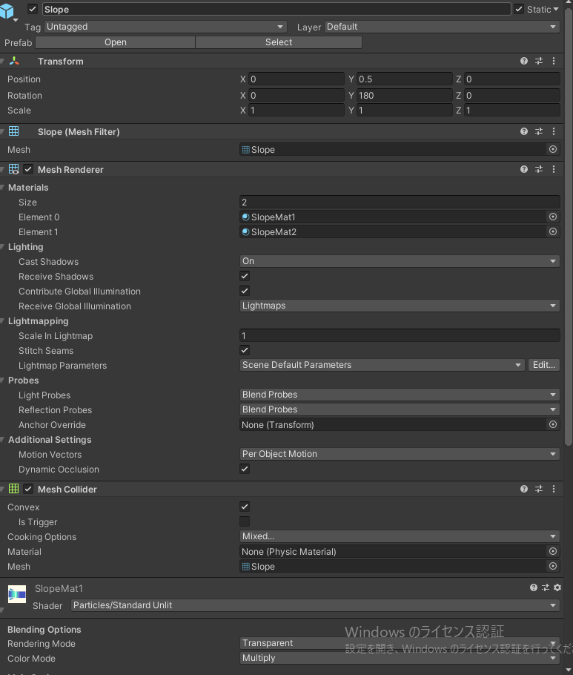Open Mesh Renderer preset icon
Viewport: 573px width, 675px height.
tap(539, 169)
